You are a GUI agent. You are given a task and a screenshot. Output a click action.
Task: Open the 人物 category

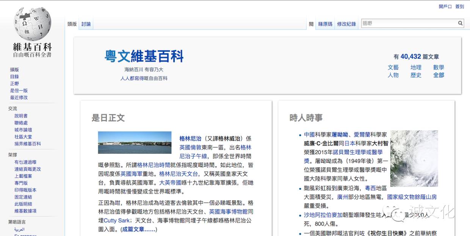(393, 75)
